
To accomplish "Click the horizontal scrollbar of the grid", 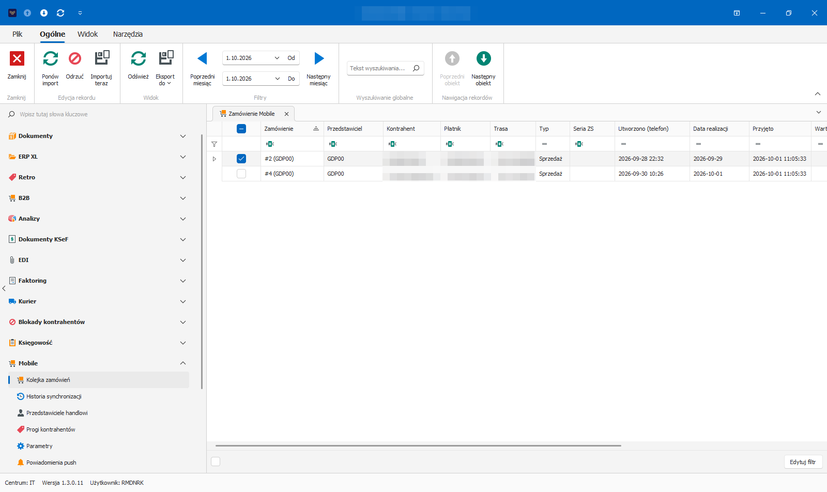I will click(x=418, y=445).
